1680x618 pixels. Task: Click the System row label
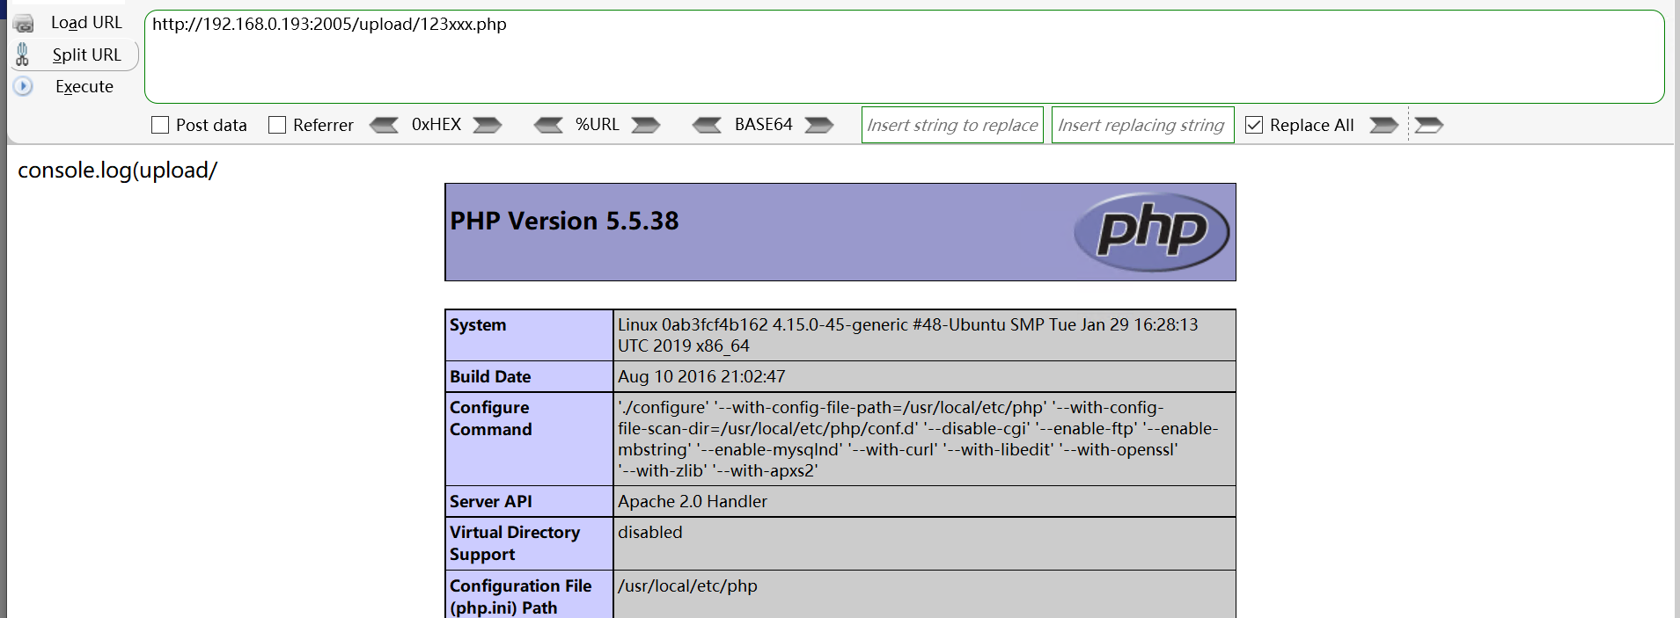tap(478, 325)
